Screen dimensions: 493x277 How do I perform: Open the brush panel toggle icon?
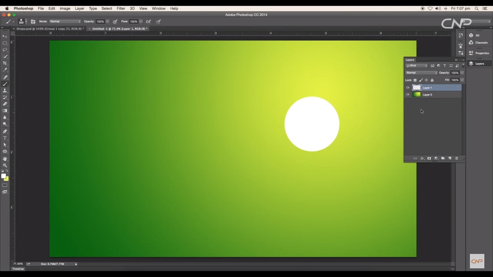pos(33,22)
